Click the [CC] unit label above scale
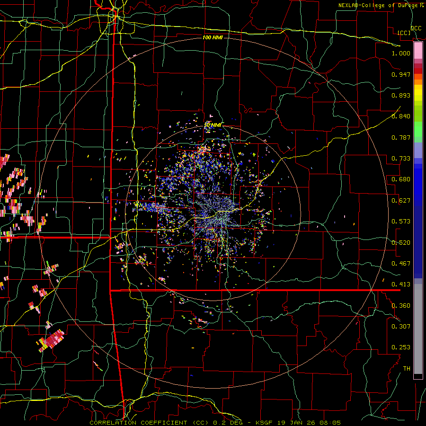This screenshot has height=426, width=426. coord(404,33)
